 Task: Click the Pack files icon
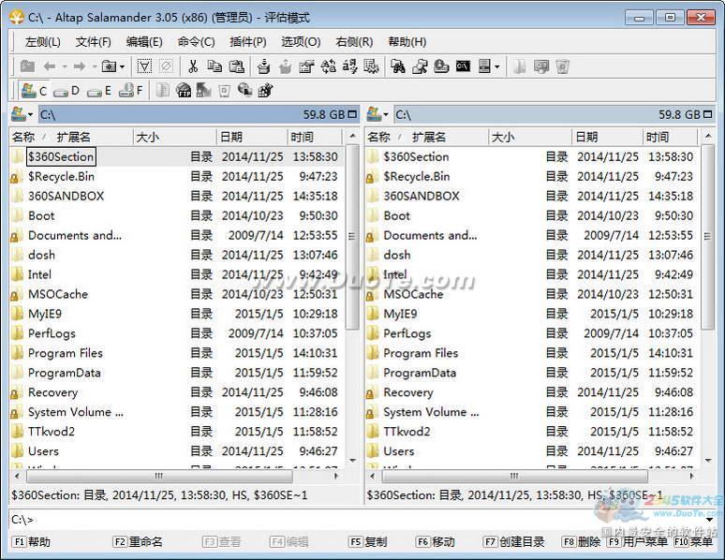[x=263, y=66]
